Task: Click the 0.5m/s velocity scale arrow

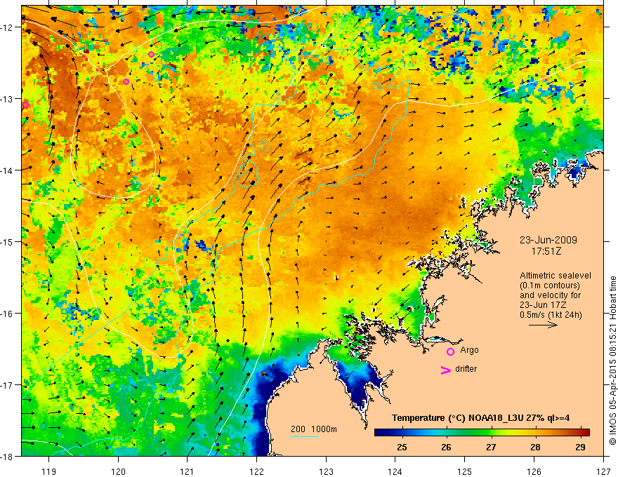Action: [543, 325]
